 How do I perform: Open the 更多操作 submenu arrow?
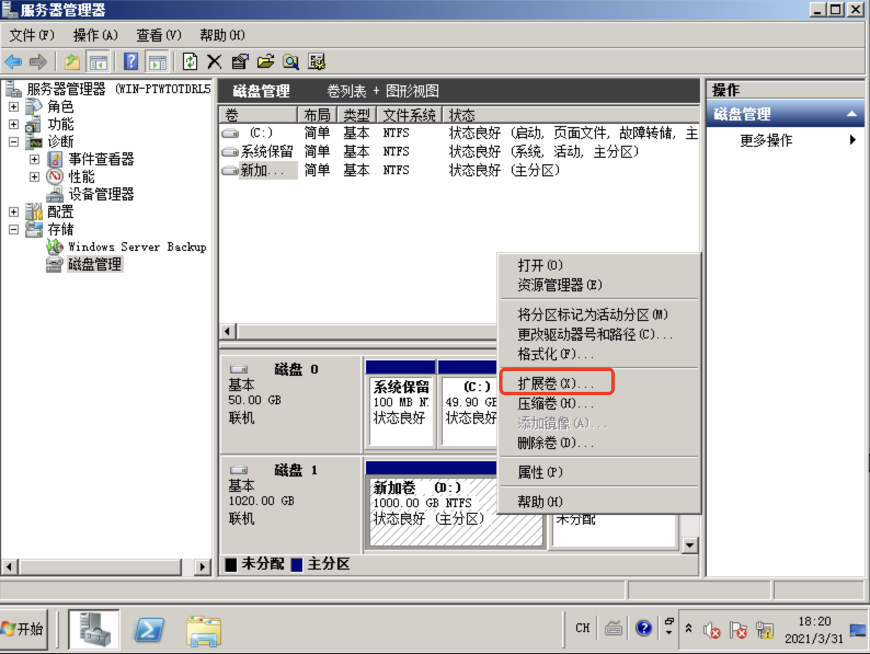(852, 140)
